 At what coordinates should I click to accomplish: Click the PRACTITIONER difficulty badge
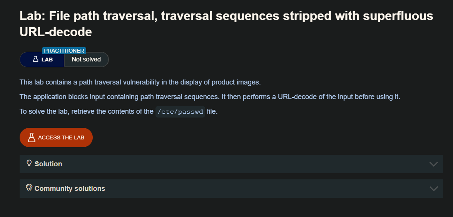coord(64,51)
